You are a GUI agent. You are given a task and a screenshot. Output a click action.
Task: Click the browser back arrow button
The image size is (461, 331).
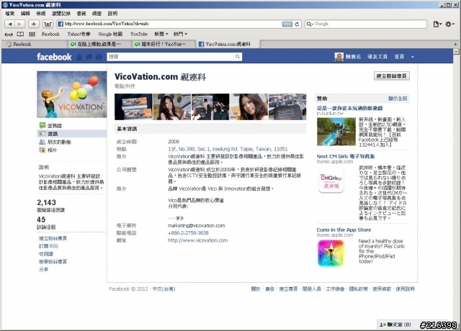(x=10, y=24)
